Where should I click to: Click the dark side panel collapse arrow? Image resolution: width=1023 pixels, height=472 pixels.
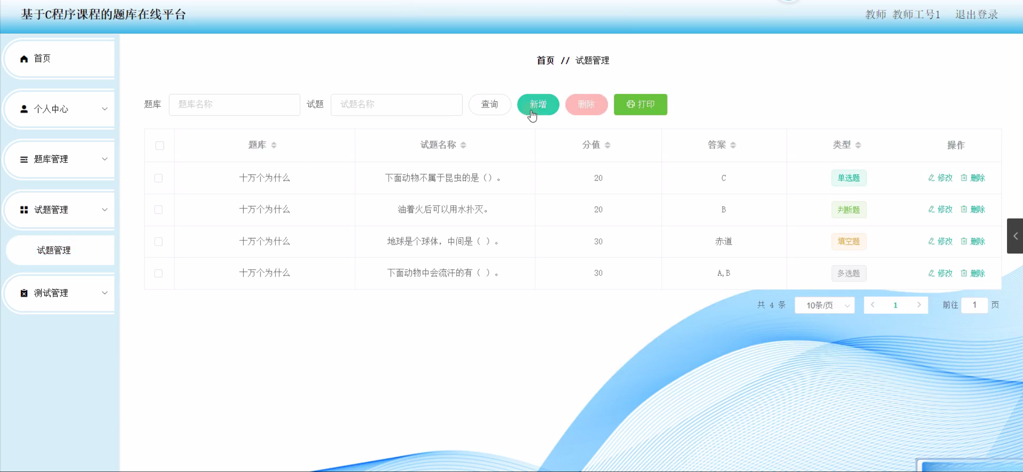pos(1015,236)
